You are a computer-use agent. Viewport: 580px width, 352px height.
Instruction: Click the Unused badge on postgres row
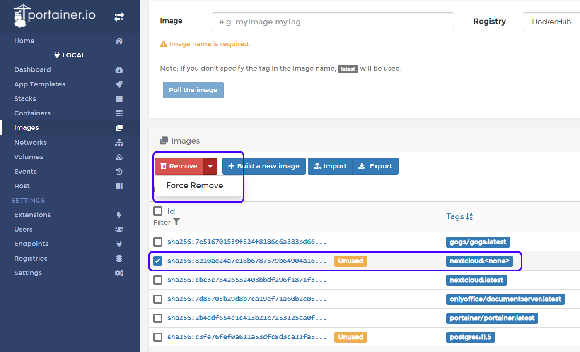[x=350, y=337]
